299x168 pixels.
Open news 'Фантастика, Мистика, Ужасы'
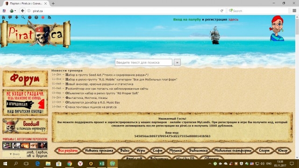[86, 98]
